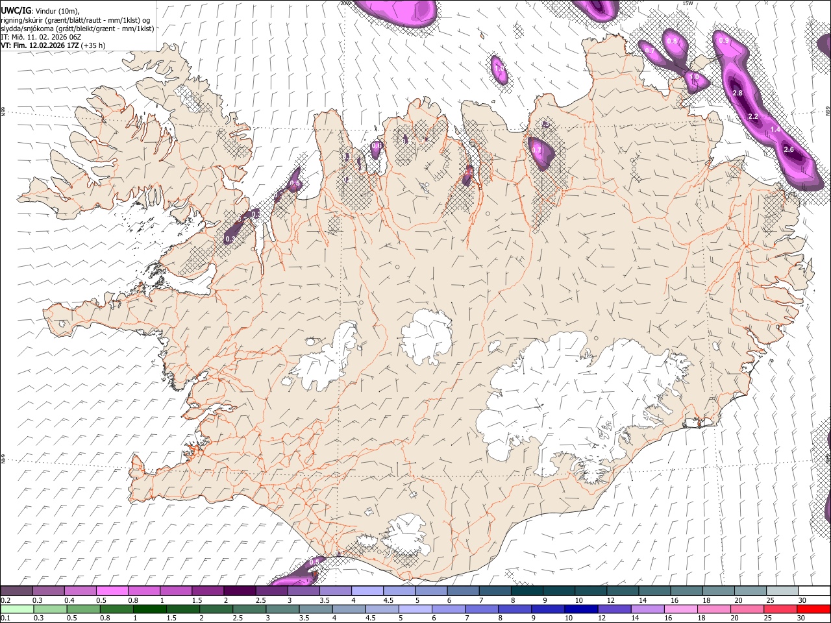831x623 pixels.
Task: Click the magenta swatch between 1 and 1.5 in the upper legend
Action: [x=176, y=591]
